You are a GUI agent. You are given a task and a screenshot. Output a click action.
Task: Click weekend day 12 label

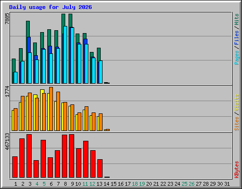tap(92, 184)
